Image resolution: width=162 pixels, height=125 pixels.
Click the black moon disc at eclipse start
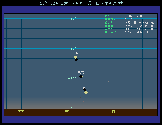76,60
